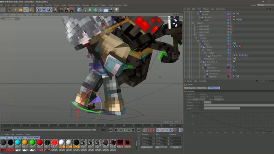Open the coordinate system icon beside Z lock

[x=55, y=10]
